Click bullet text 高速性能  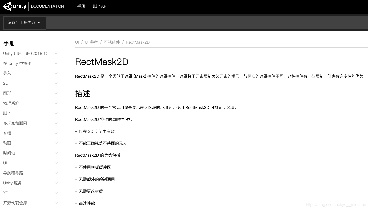click(87, 203)
